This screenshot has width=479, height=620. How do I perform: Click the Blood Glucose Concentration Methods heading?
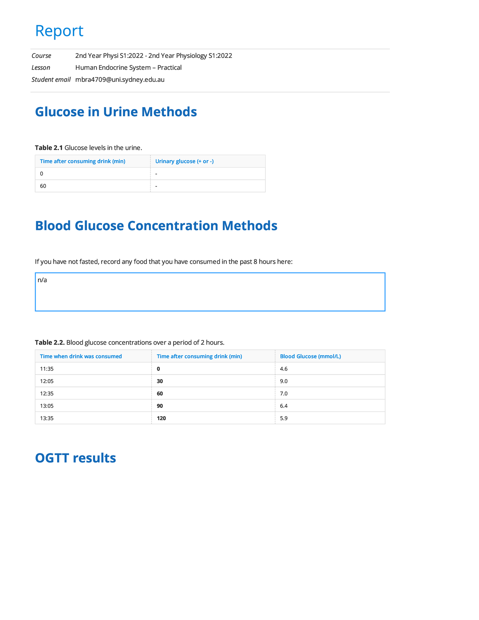[x=156, y=226]
